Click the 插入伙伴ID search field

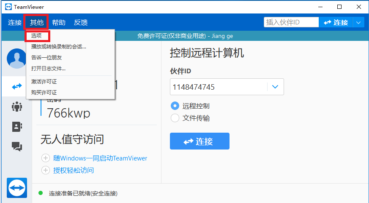point(291,22)
